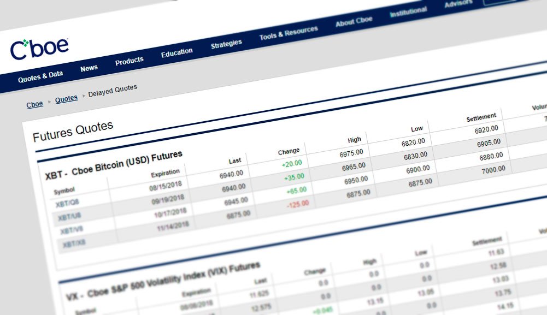547x315 pixels.
Task: Click the Last header in XBT table
Action: (x=235, y=161)
